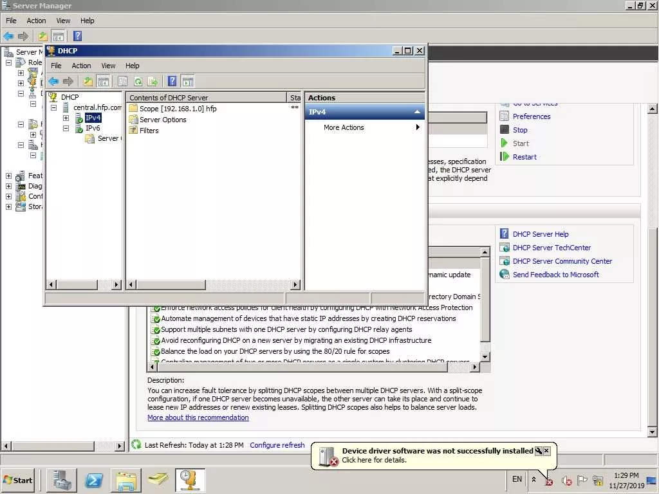Go up one level in DHCP toolbar
659x494 pixels.
pyautogui.click(x=88, y=81)
